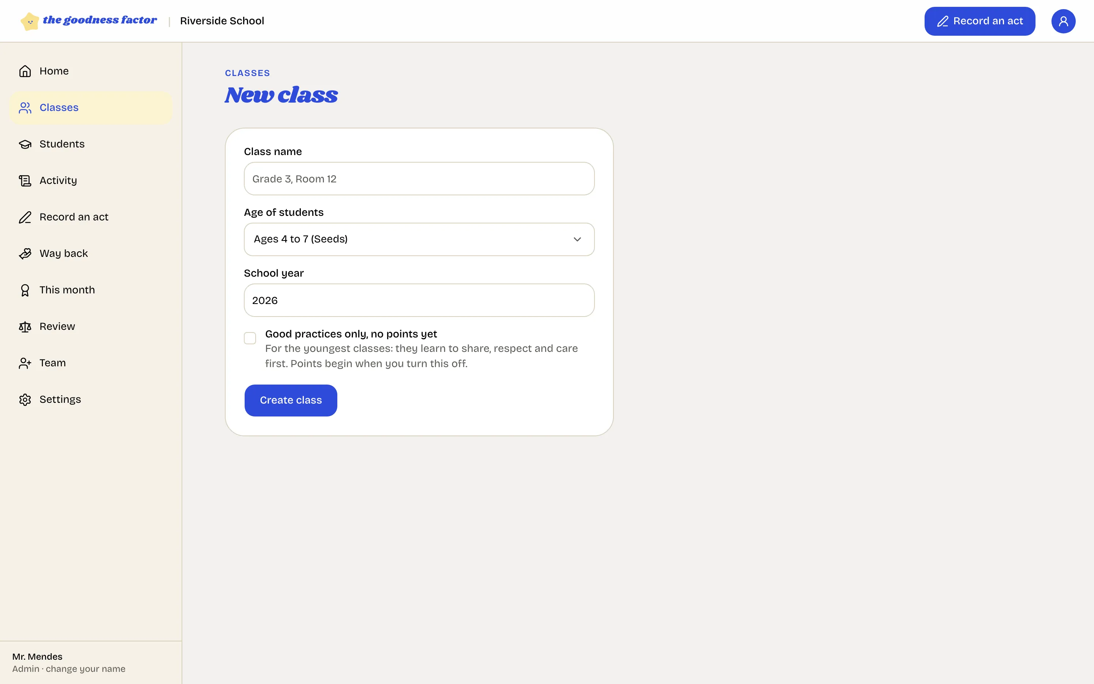The image size is (1094, 684).
Task: Select the Way back handshake icon
Action: point(25,253)
